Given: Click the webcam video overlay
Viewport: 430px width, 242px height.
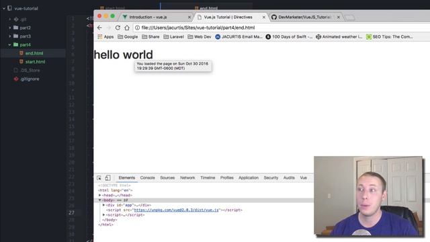Looking at the screenshot, I should tap(368, 196).
